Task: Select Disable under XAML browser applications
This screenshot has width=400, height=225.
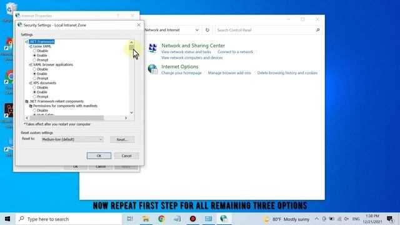Action: 35,69
